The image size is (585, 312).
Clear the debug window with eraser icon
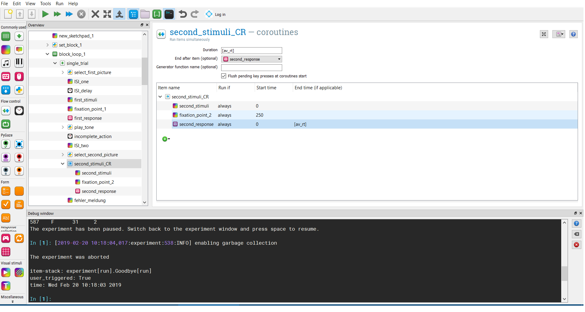(576, 234)
